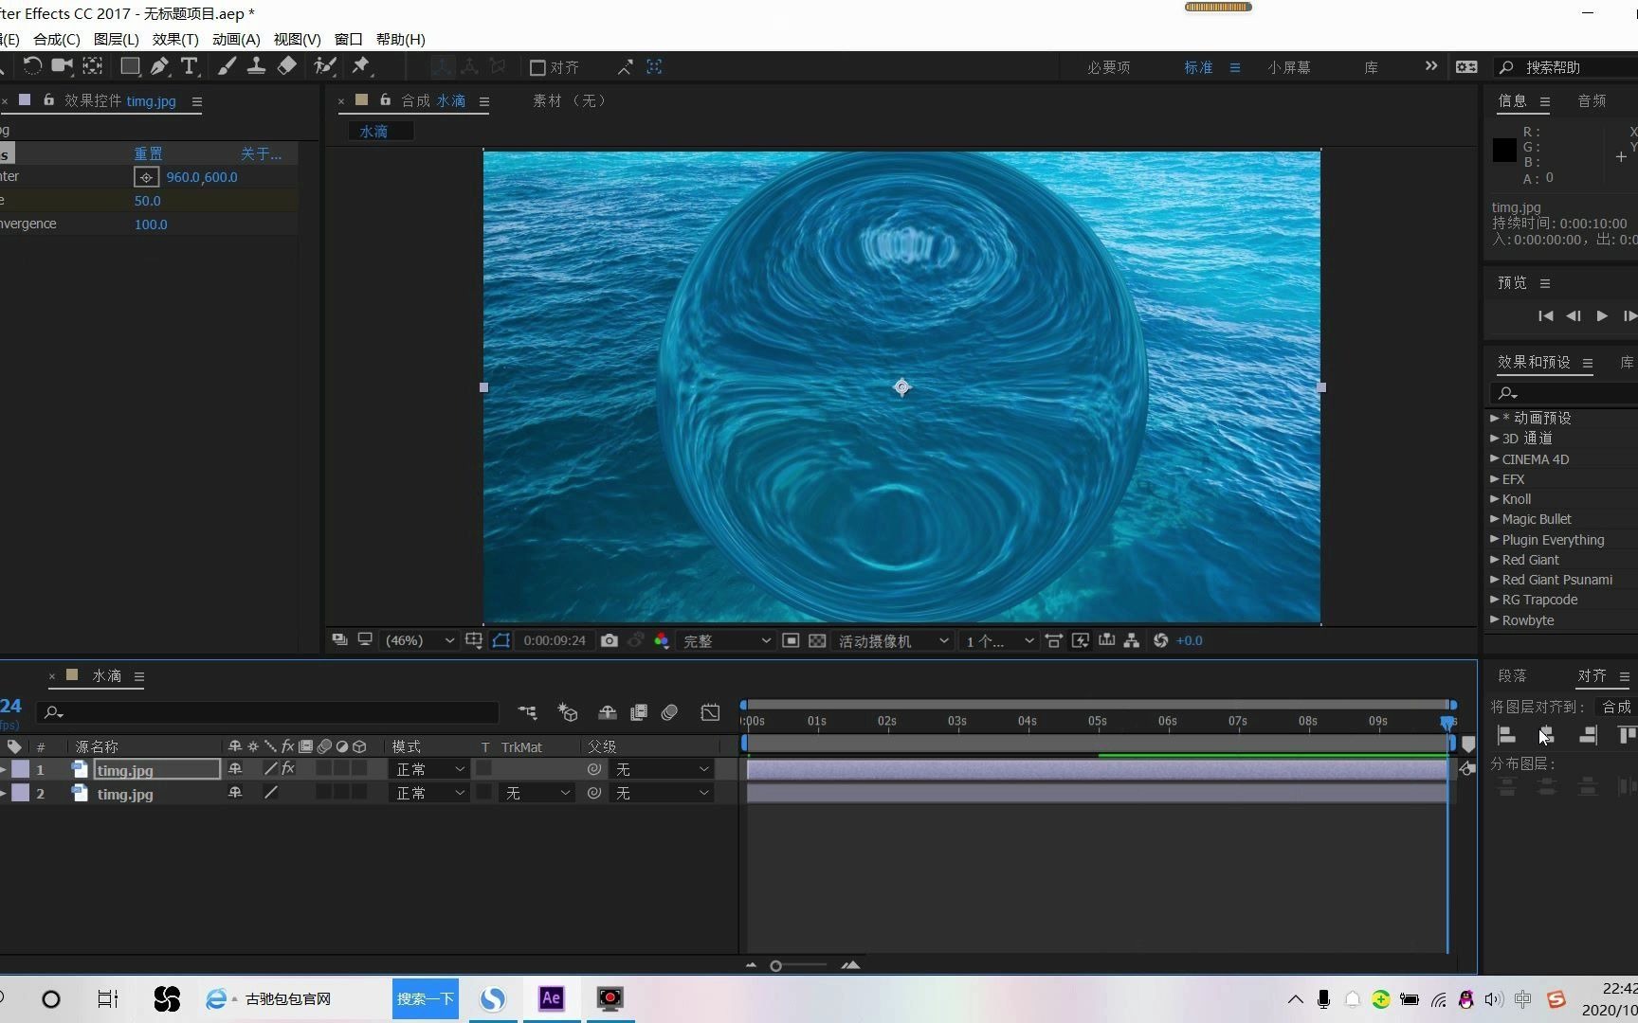Open the Graph Editor in timeline

710,712
